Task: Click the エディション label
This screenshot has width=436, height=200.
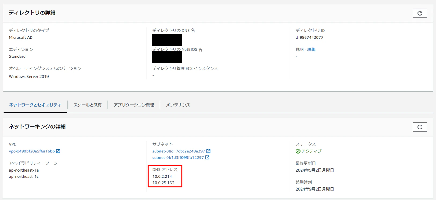Action: 21,49
